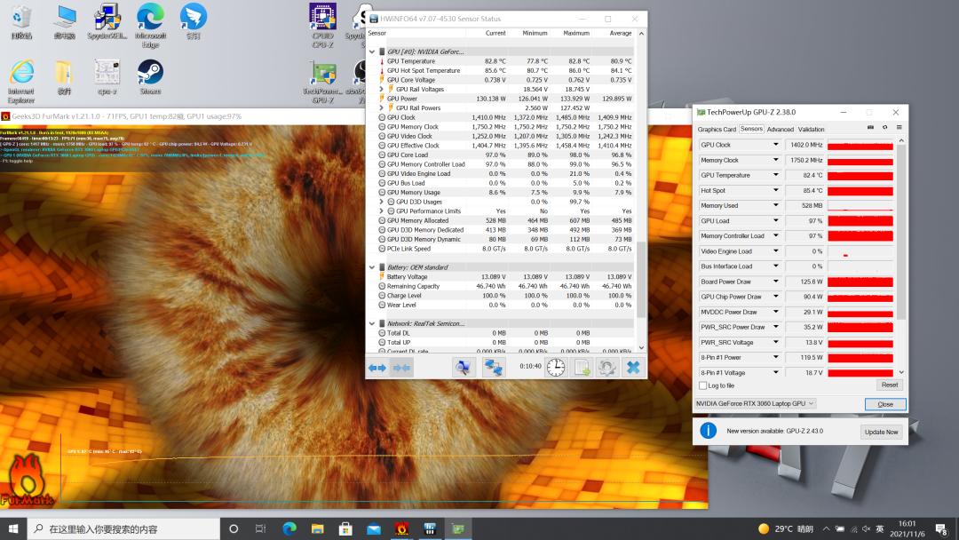The image size is (959, 540).
Task: Expand the GPU Rail Voltages row
Action: tap(382, 89)
